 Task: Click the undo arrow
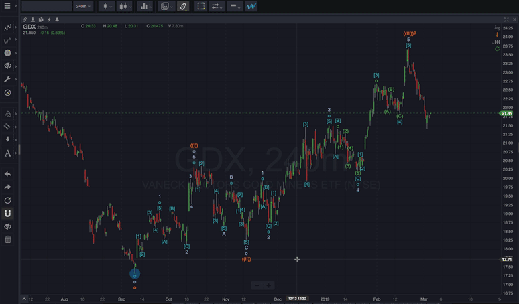click(7, 174)
